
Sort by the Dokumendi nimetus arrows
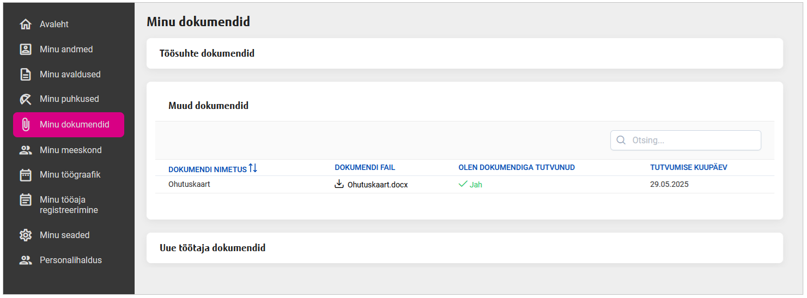click(253, 168)
